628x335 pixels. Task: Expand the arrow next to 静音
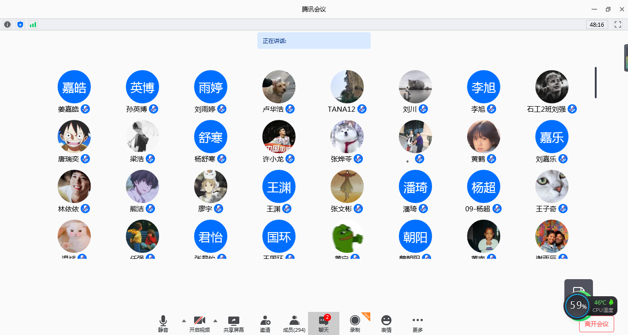[184, 321]
